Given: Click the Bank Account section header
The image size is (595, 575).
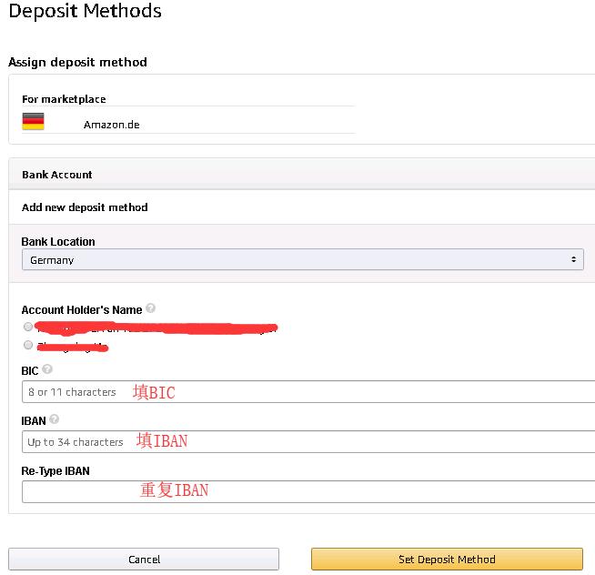Looking at the screenshot, I should point(57,174).
